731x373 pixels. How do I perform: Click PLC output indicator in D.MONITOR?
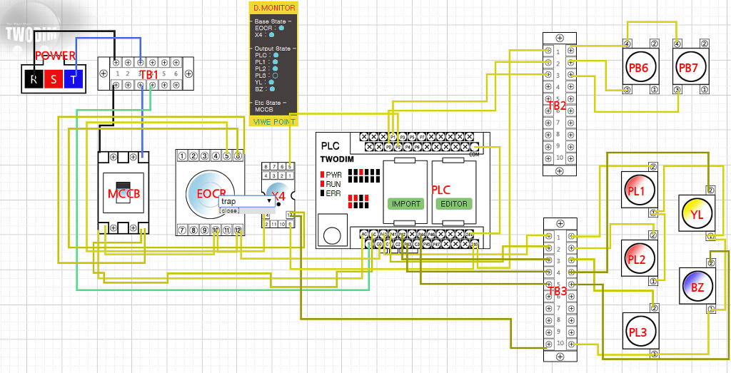(276, 55)
